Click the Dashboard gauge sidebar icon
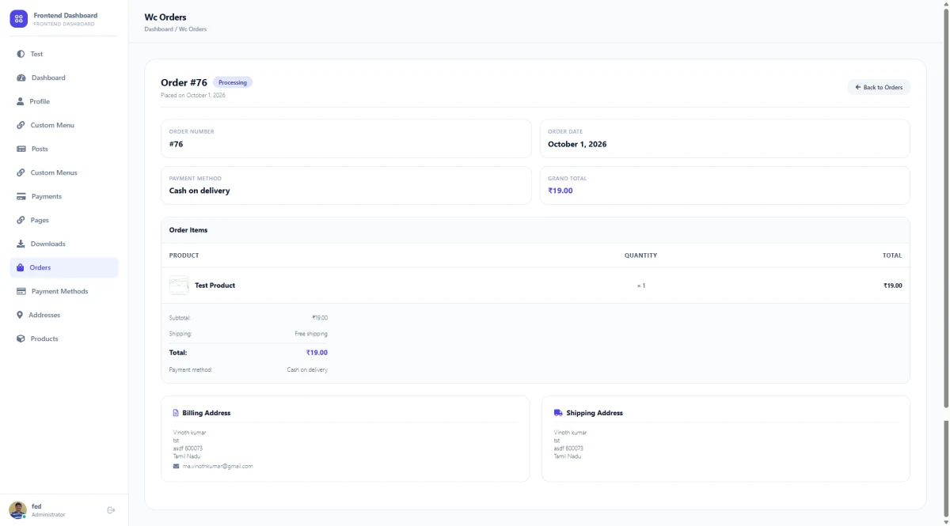This screenshot has width=950, height=526. point(21,78)
